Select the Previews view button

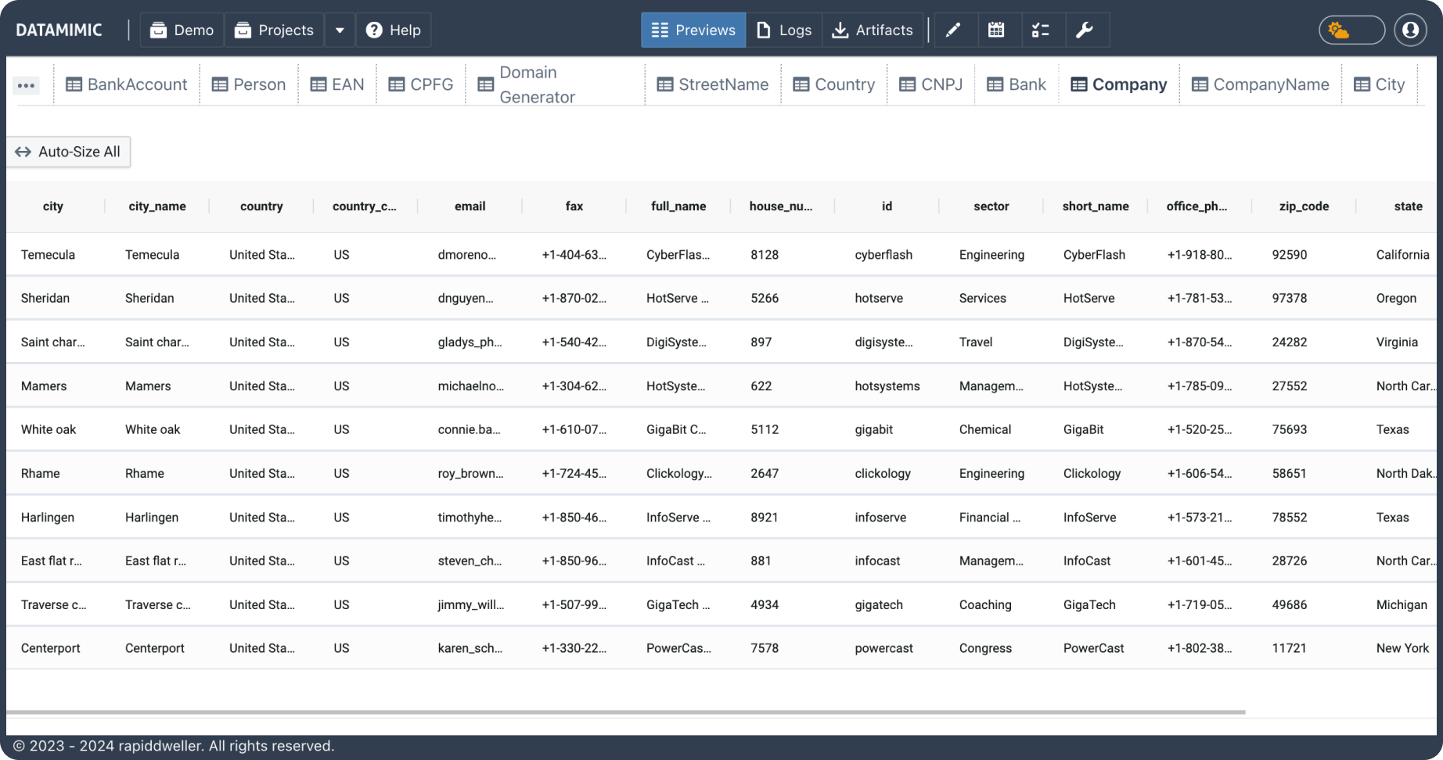click(x=693, y=30)
